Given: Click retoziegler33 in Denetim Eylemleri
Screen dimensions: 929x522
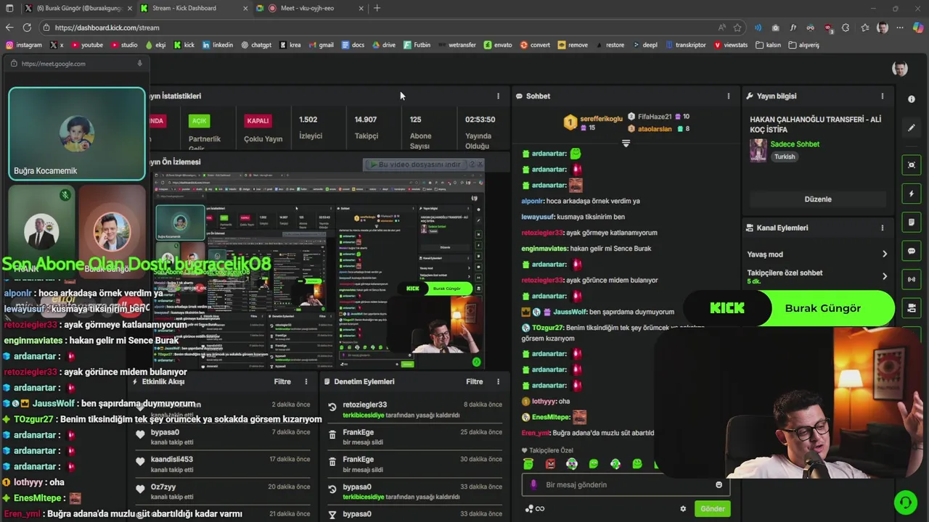Looking at the screenshot, I should [x=365, y=405].
